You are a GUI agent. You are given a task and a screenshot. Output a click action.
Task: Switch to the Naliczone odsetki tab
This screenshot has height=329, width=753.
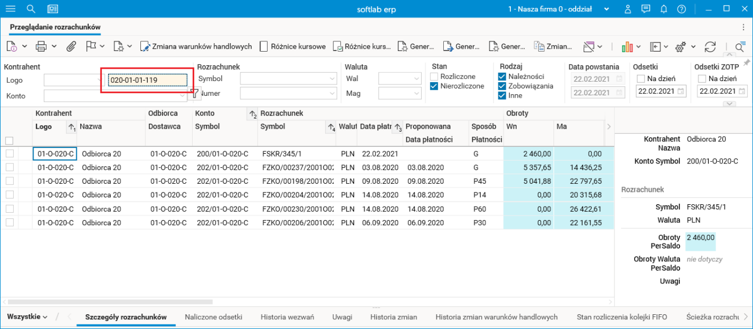coord(213,317)
